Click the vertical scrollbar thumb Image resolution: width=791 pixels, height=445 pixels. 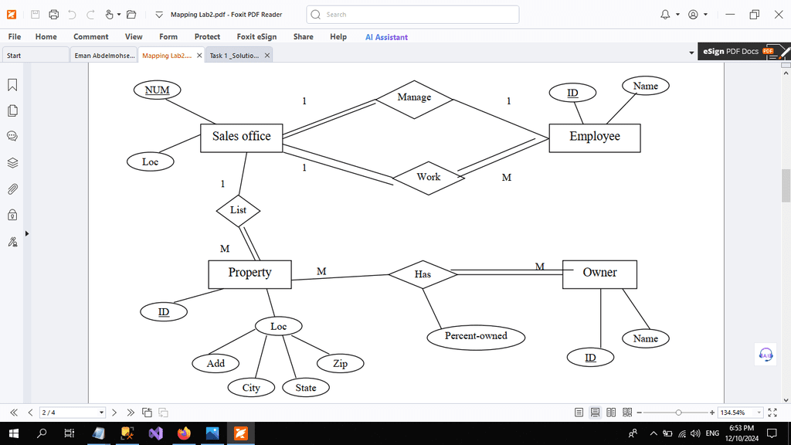pos(786,185)
